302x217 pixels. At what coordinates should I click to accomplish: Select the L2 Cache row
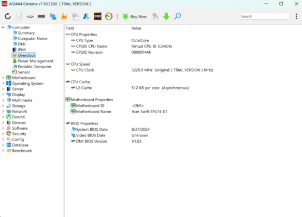click(162, 88)
